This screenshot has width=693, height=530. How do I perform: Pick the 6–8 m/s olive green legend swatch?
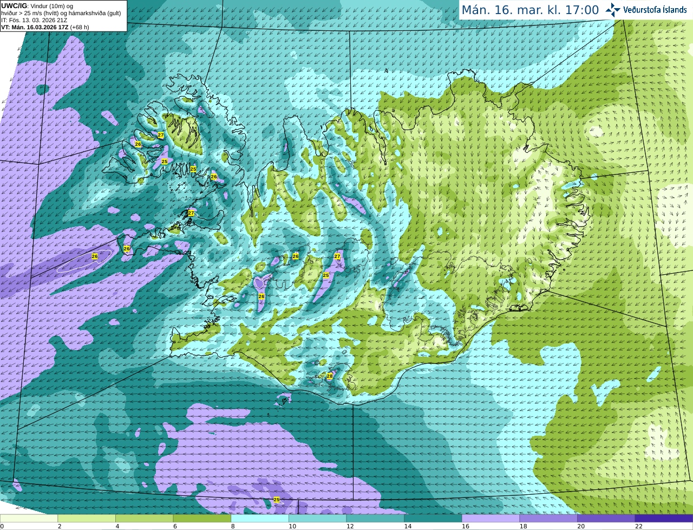point(202,518)
